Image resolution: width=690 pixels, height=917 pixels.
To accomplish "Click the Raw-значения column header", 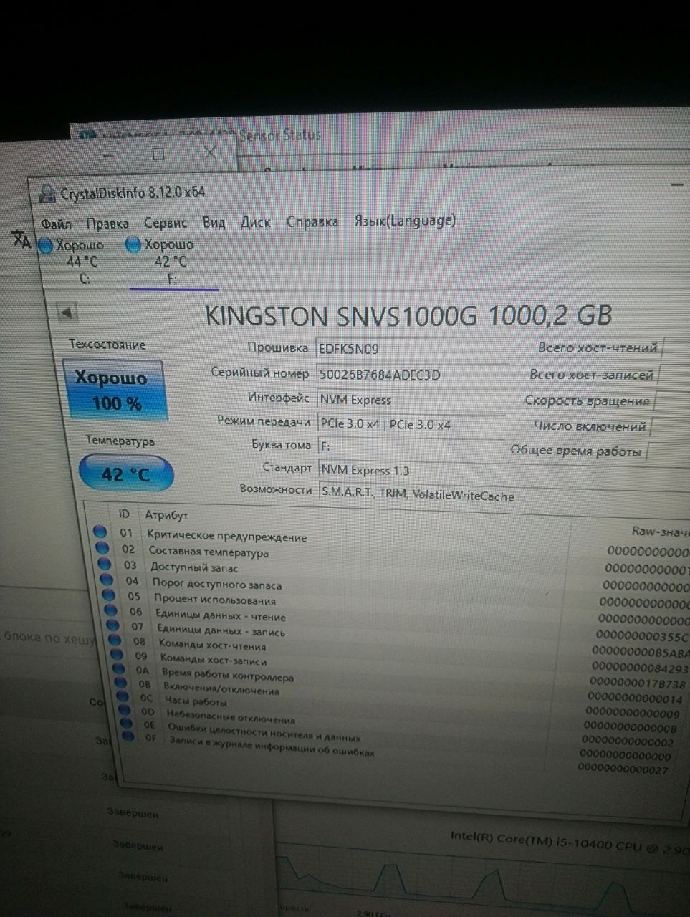I will coord(660,532).
